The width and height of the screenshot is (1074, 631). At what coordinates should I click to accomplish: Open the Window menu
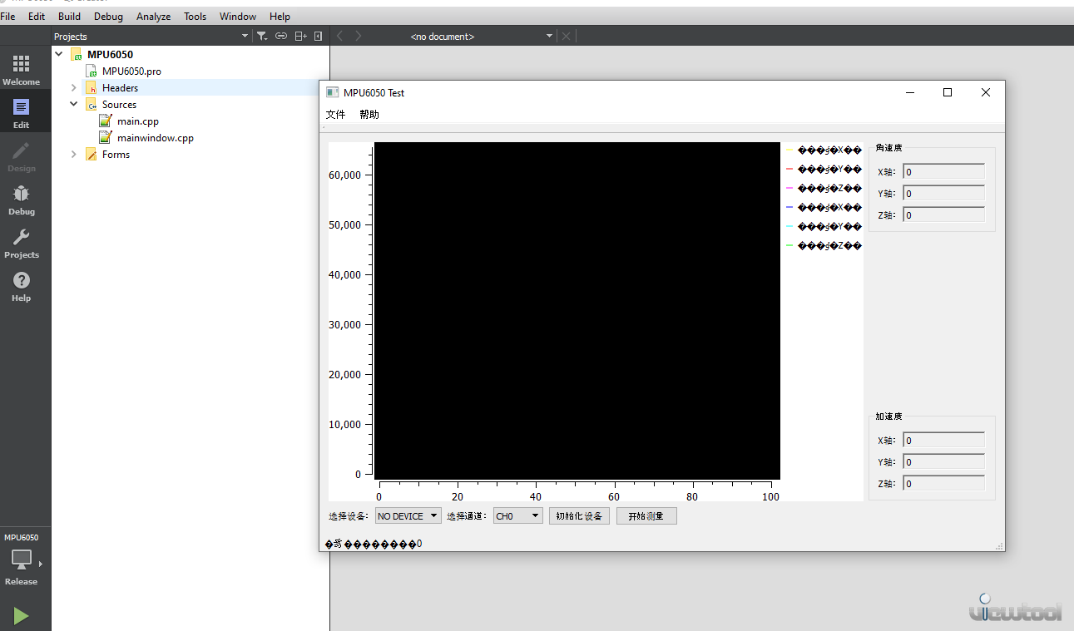(x=238, y=16)
